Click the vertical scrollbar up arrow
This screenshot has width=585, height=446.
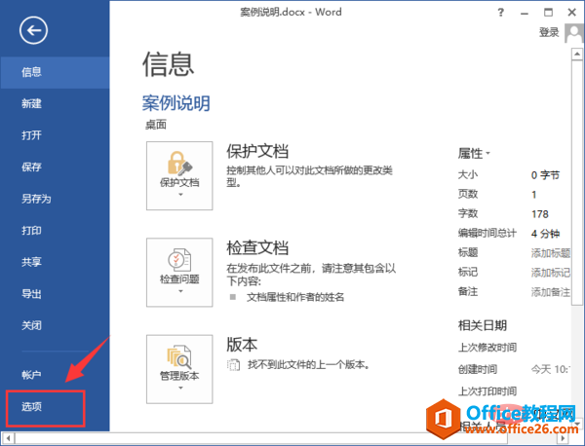577,55
